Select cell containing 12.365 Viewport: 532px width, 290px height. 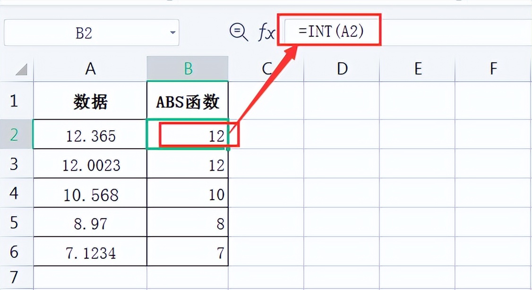pos(90,136)
